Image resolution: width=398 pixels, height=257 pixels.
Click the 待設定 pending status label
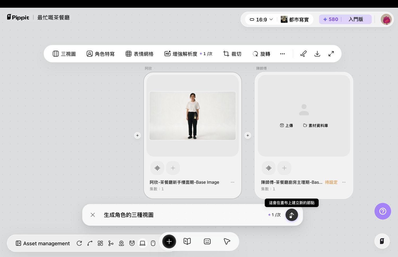pos(331,182)
